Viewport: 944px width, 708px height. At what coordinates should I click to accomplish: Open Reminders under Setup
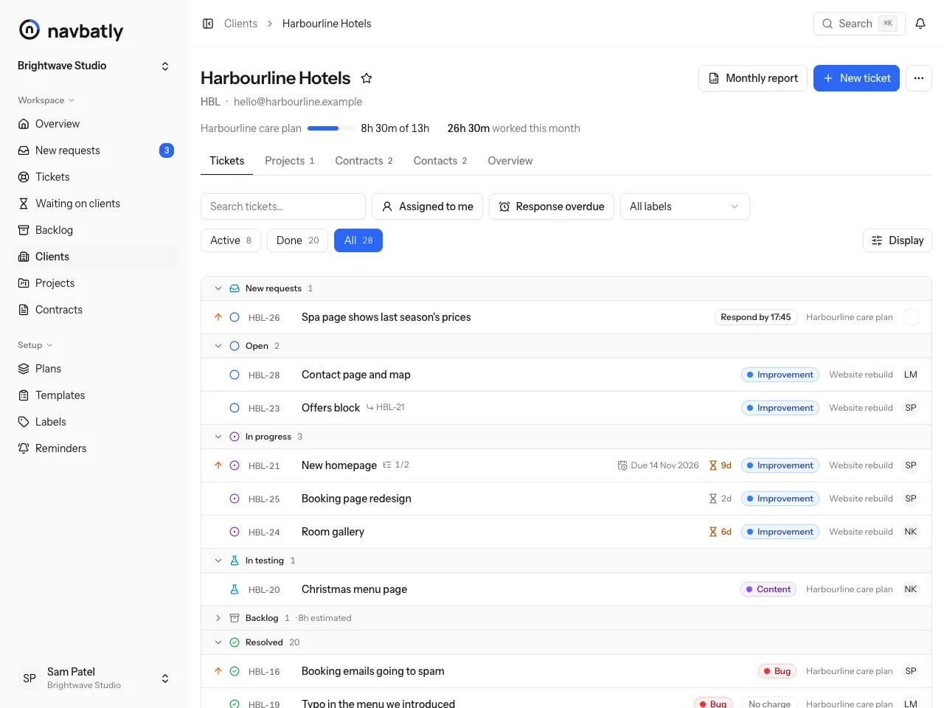[94, 448]
